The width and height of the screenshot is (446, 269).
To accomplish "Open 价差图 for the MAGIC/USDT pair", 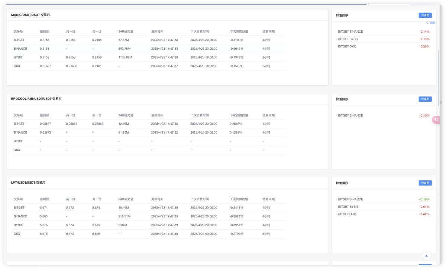I will pos(425,15).
